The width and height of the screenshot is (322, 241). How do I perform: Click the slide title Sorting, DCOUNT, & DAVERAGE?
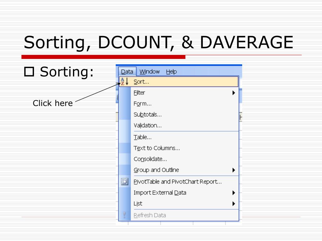click(x=158, y=42)
